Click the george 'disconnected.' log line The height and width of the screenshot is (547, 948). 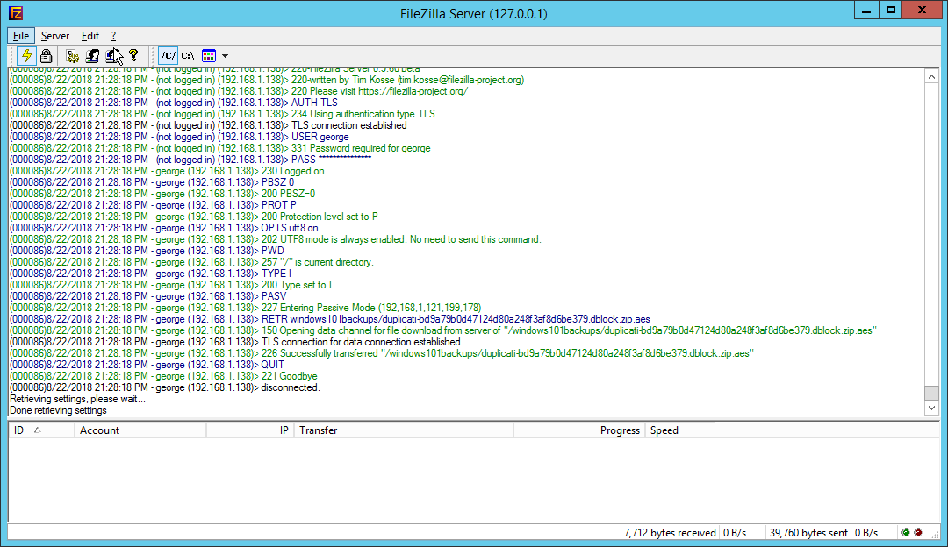pos(165,387)
